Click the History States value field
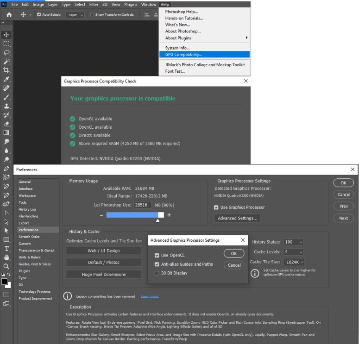 (x=291, y=242)
